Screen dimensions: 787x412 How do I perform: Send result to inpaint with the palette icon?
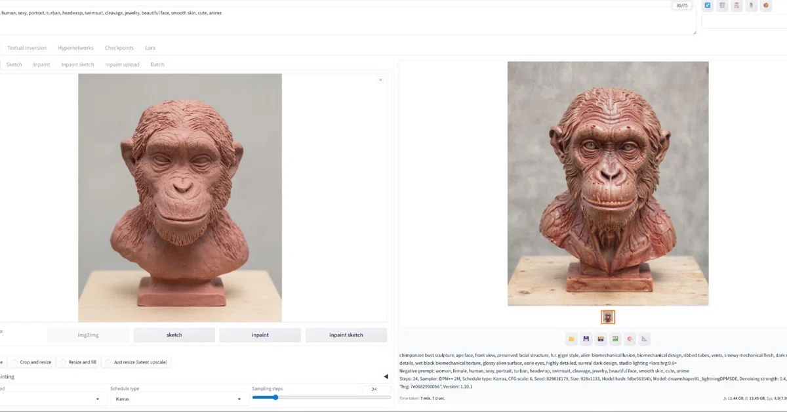[x=630, y=339]
